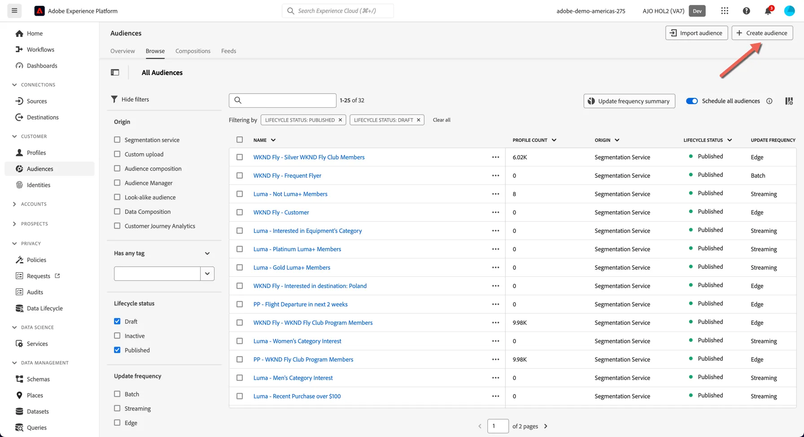Open the help question mark icon
This screenshot has width=804, height=437.
point(746,11)
